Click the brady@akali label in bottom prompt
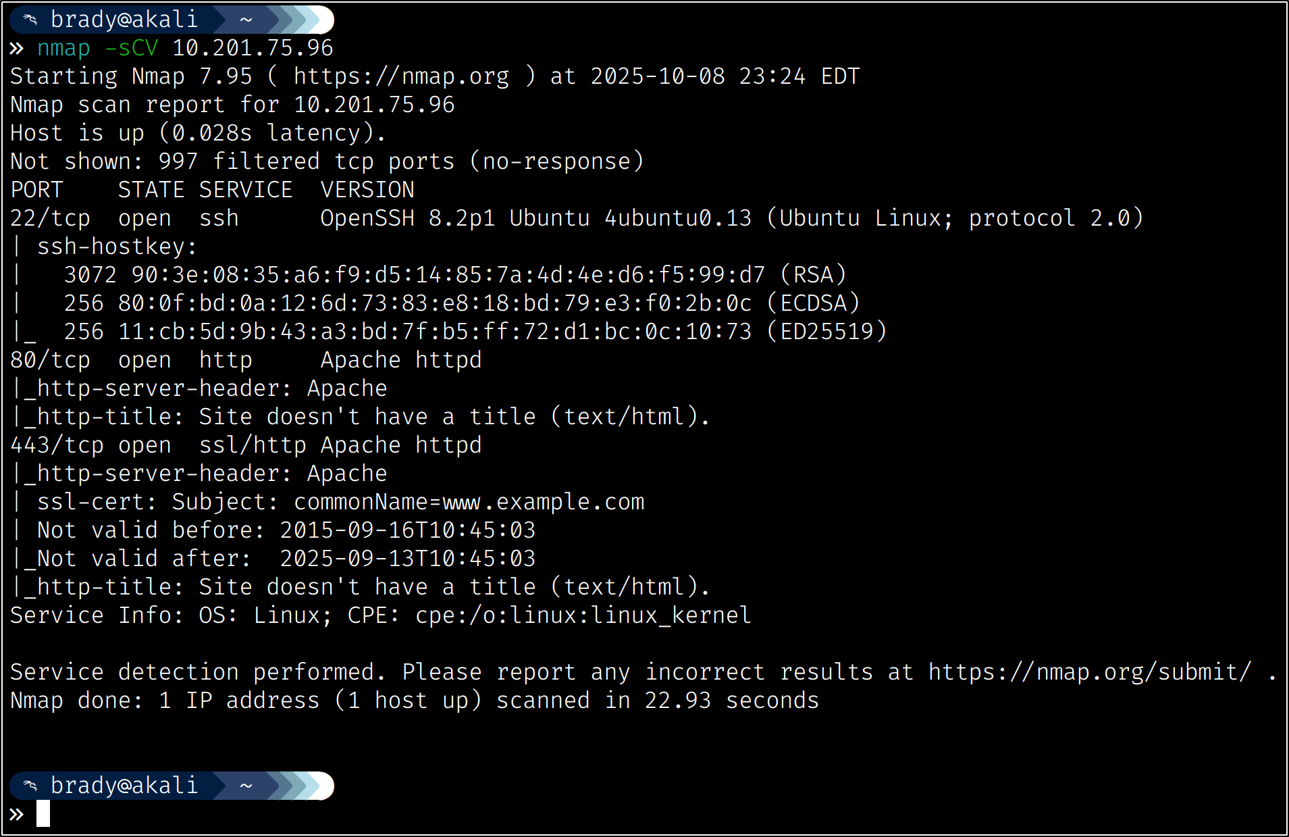The image size is (1289, 837). pos(124,786)
